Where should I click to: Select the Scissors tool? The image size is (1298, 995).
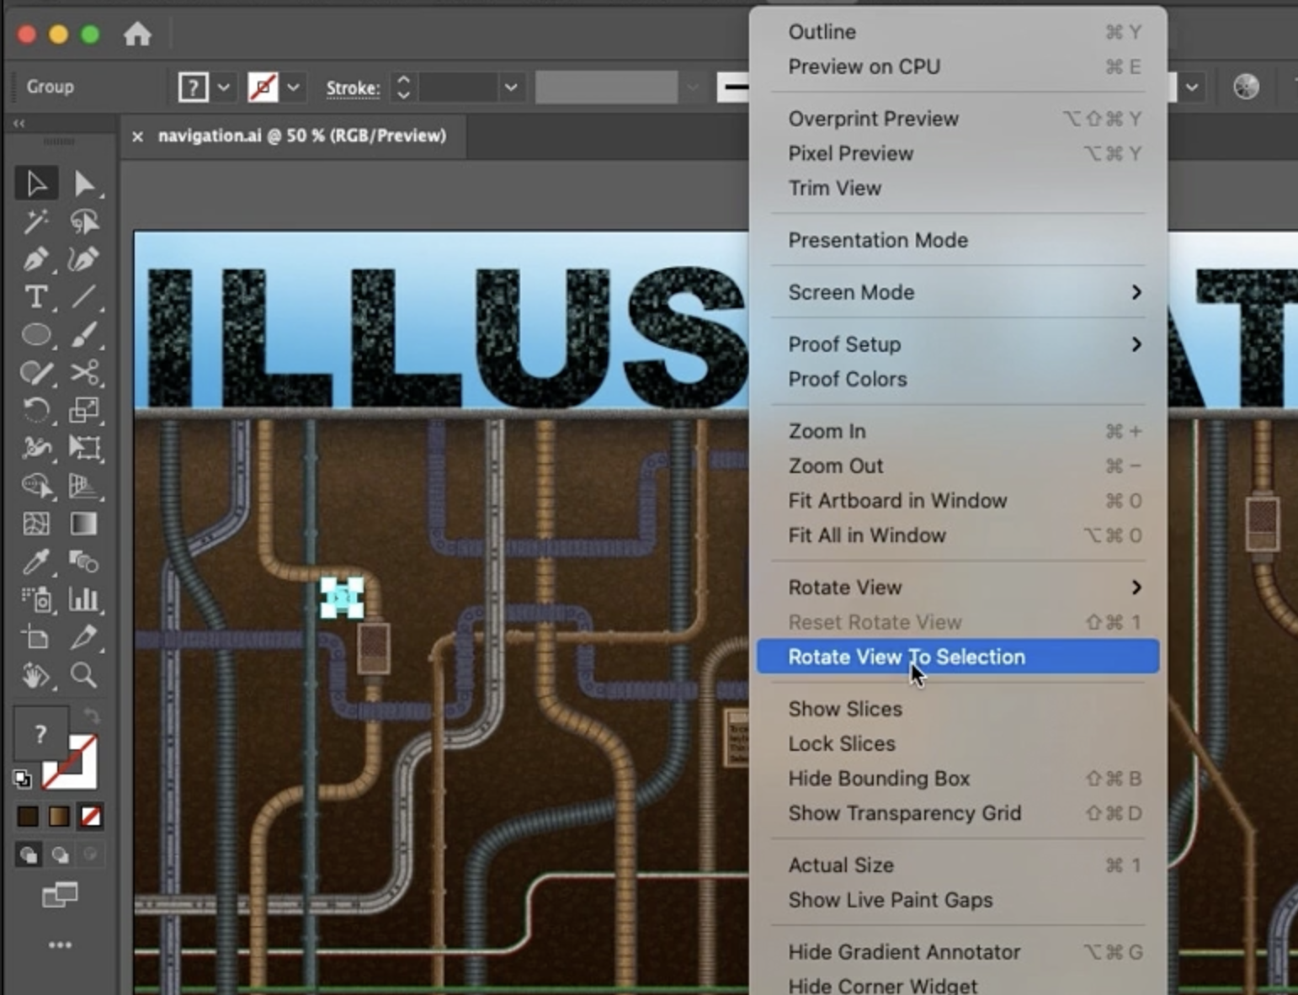click(x=83, y=372)
